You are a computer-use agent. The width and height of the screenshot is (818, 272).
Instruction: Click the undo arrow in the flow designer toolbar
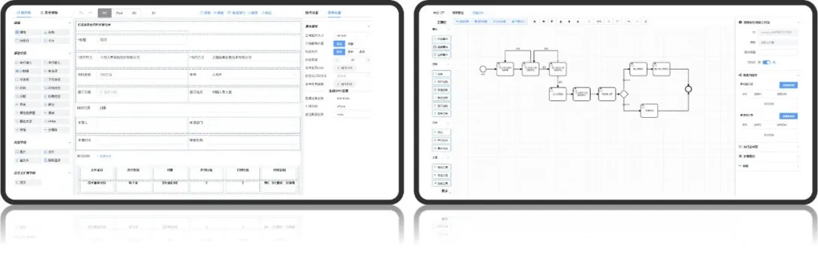(x=629, y=21)
